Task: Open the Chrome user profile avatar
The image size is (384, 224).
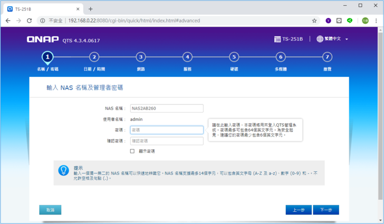Action: click(365, 21)
